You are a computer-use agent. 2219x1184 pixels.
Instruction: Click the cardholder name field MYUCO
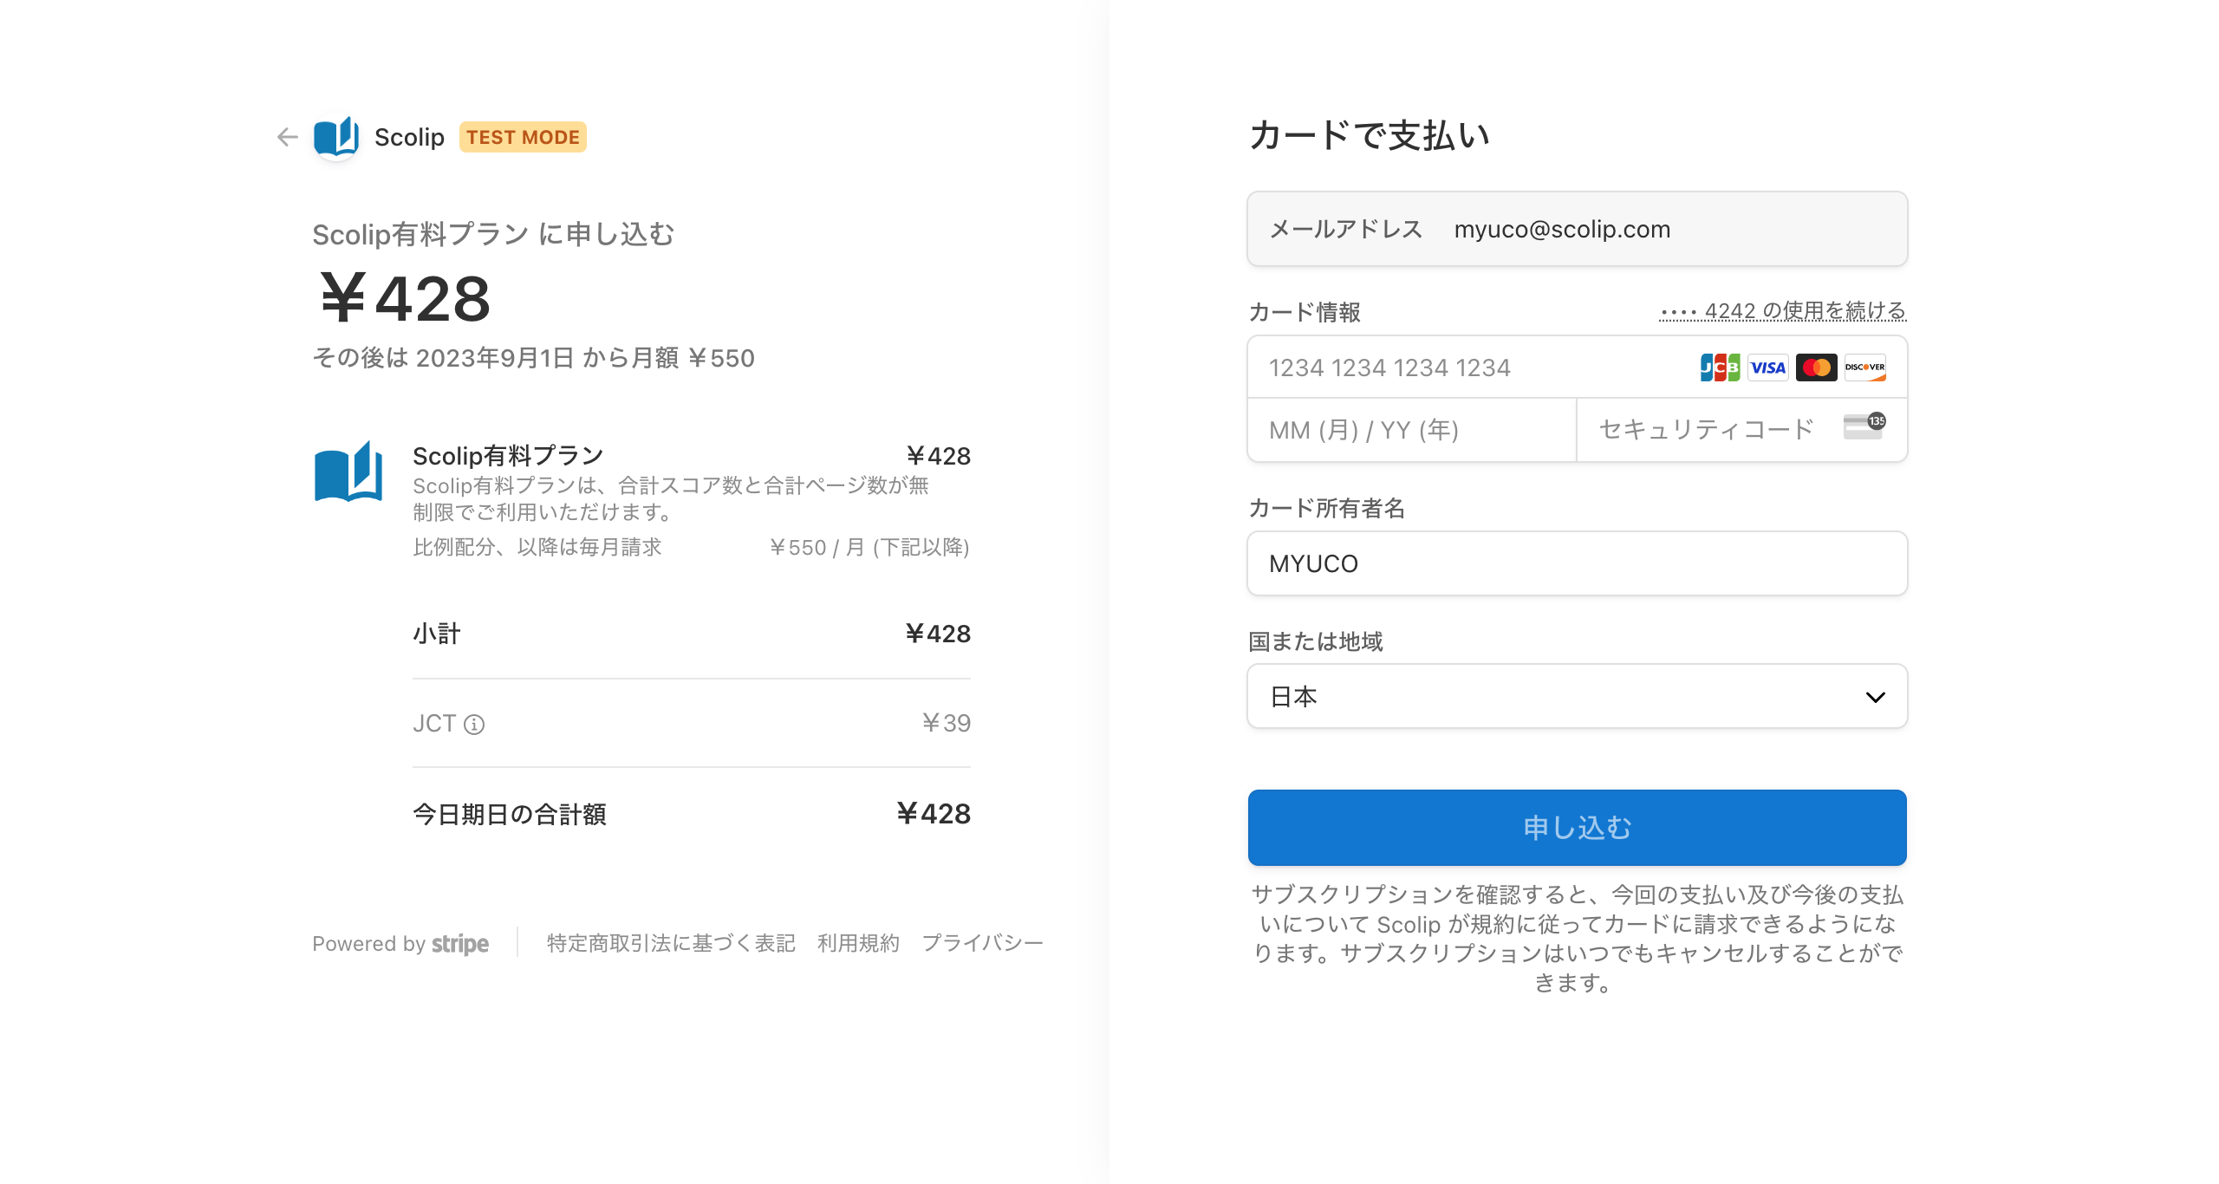[x=1577, y=563]
